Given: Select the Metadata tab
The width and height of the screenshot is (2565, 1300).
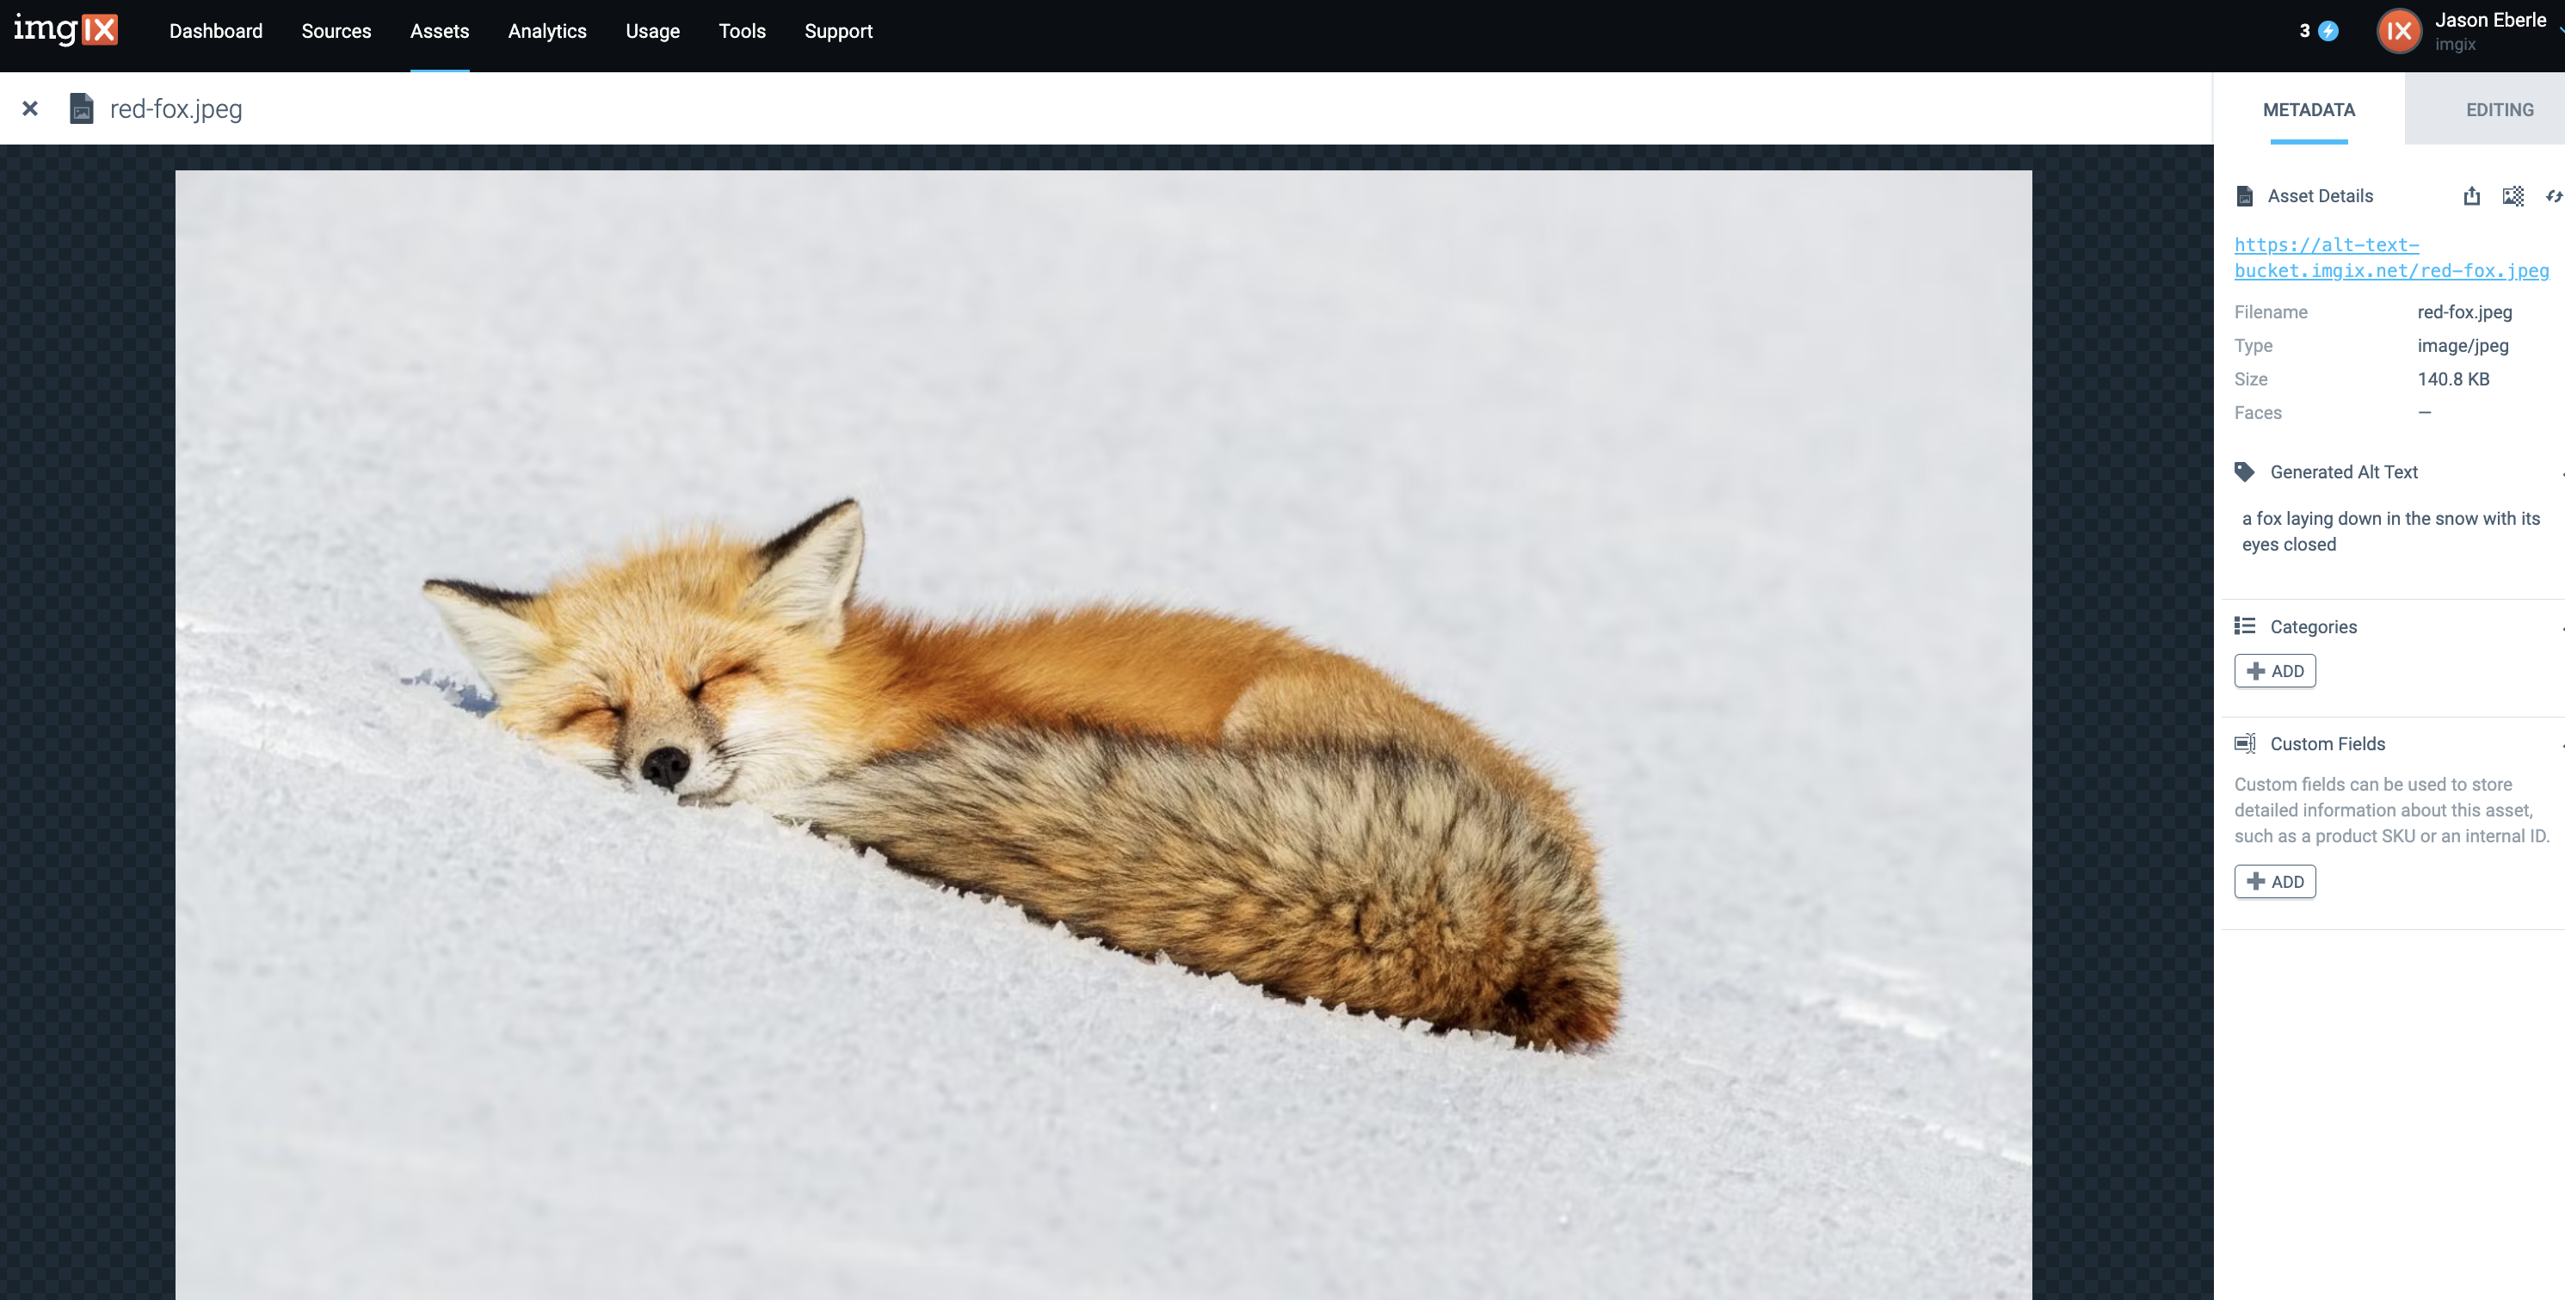Looking at the screenshot, I should 2308,109.
